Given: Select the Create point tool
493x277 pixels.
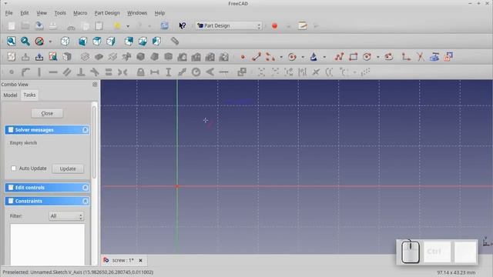Looking at the screenshot, I should pos(243,57).
